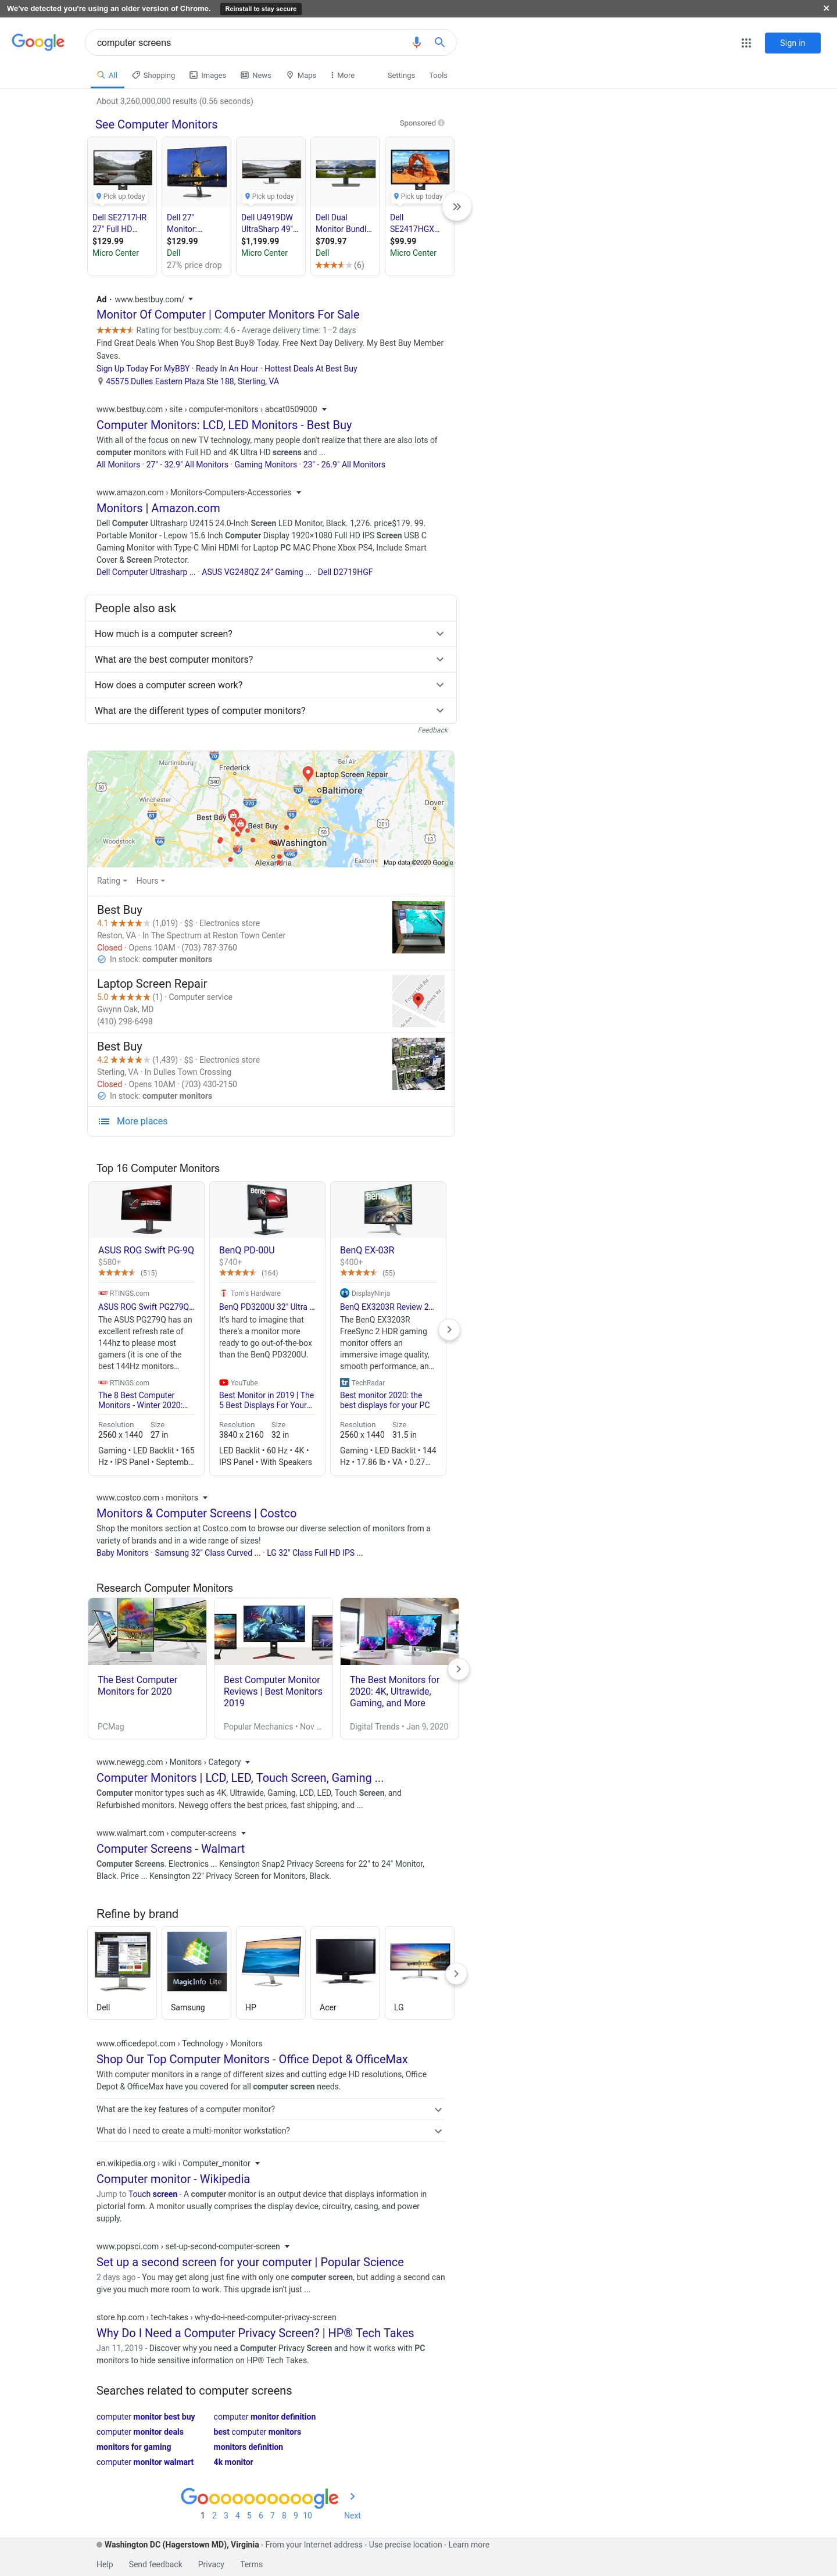Open the walmart.com result dropdown arrow

pos(243,1833)
